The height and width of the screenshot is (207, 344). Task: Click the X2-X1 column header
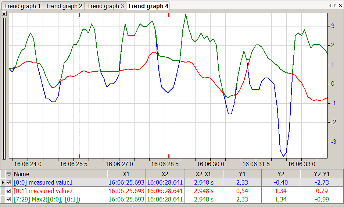[x=204, y=174]
